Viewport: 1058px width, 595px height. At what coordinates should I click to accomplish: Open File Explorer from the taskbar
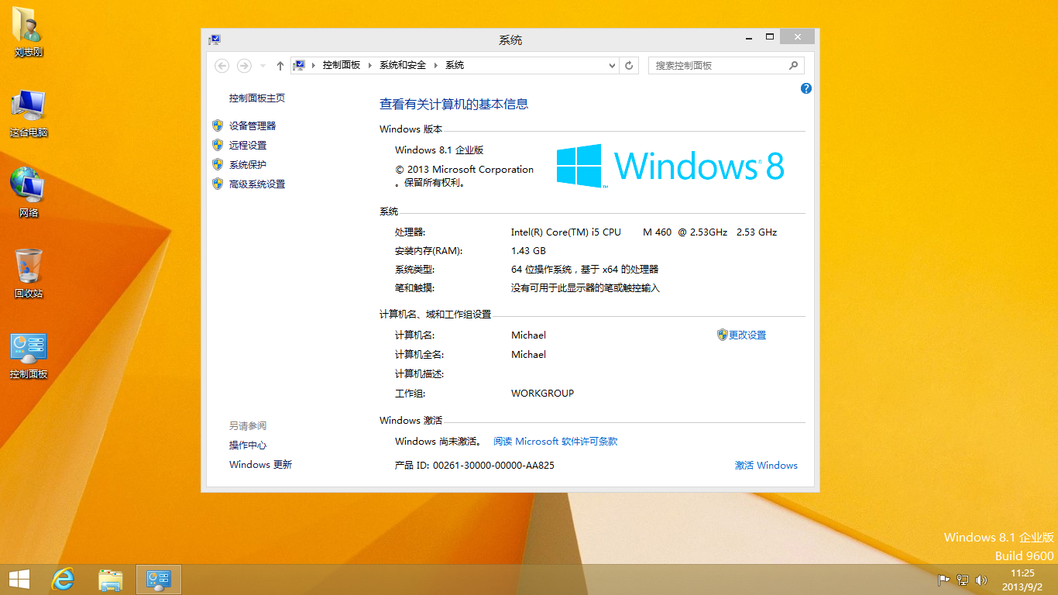coord(111,579)
